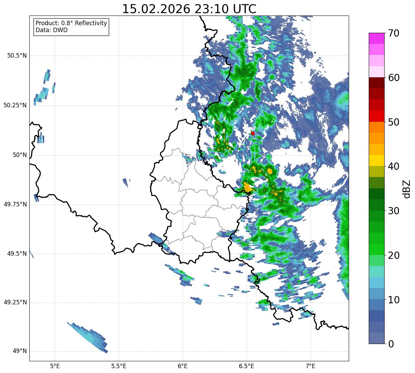415x373 pixels.
Task: Select the 49.75°N latitude label
Action: (x=15, y=204)
